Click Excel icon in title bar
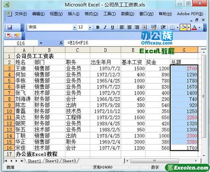Screen dimensions: 210x172 click(x=7, y=5)
